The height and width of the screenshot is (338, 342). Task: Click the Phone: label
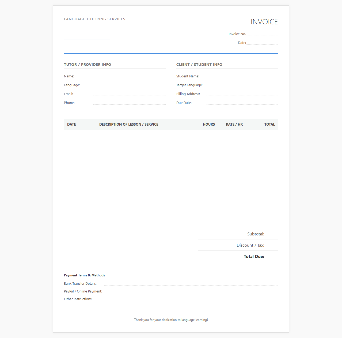(69, 103)
